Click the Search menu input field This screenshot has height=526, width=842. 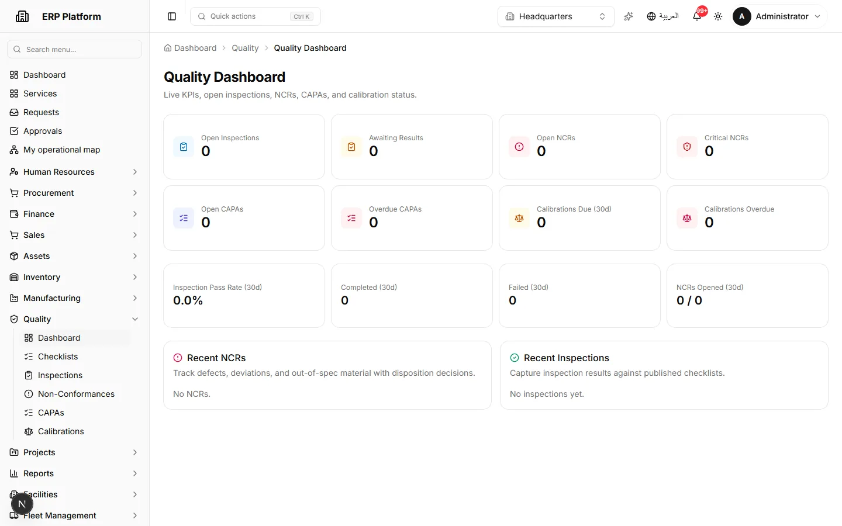point(74,49)
